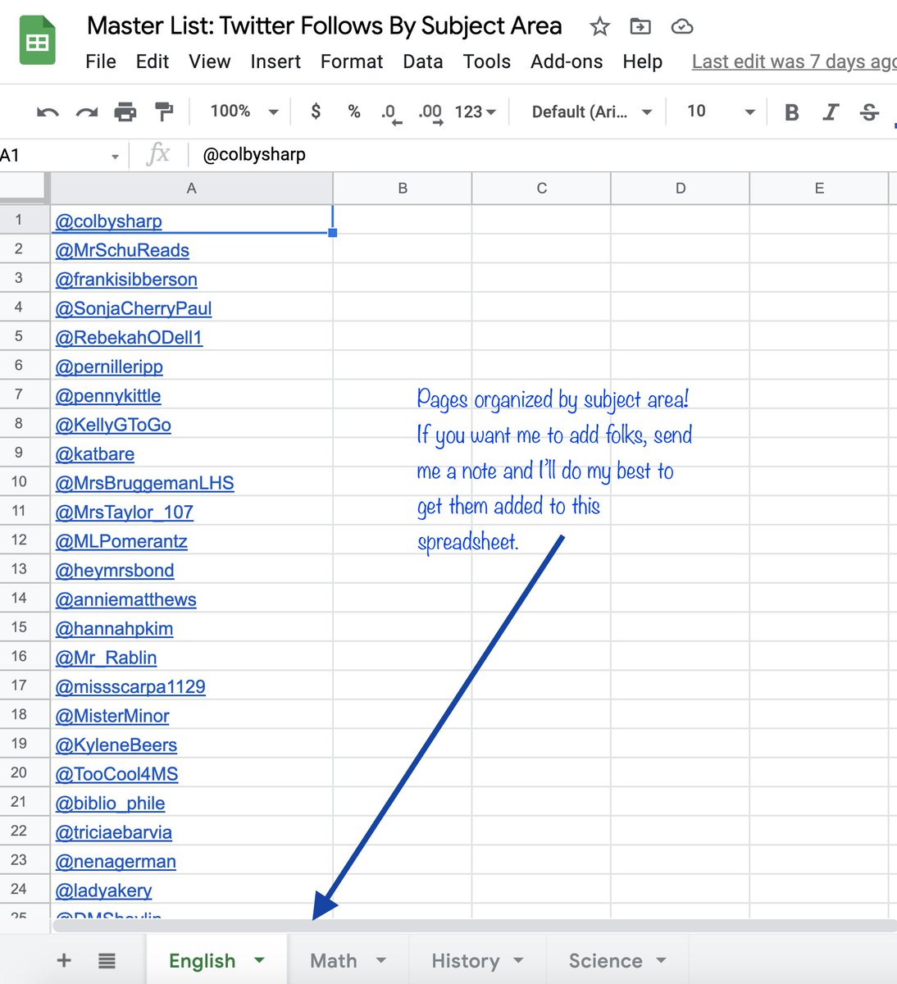Select column D header
Screen dimensions: 897x984
pyautogui.click(x=681, y=189)
